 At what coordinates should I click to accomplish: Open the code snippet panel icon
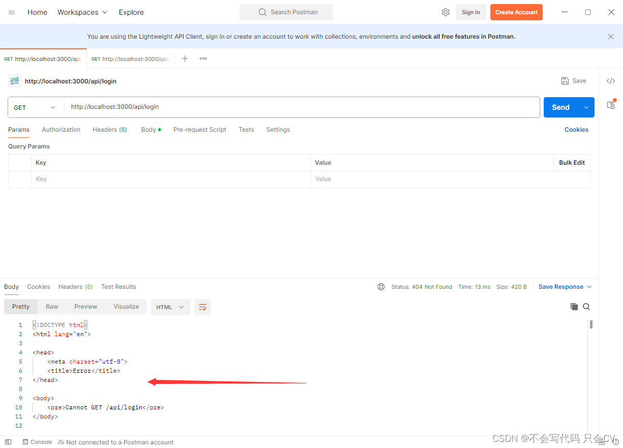611,81
